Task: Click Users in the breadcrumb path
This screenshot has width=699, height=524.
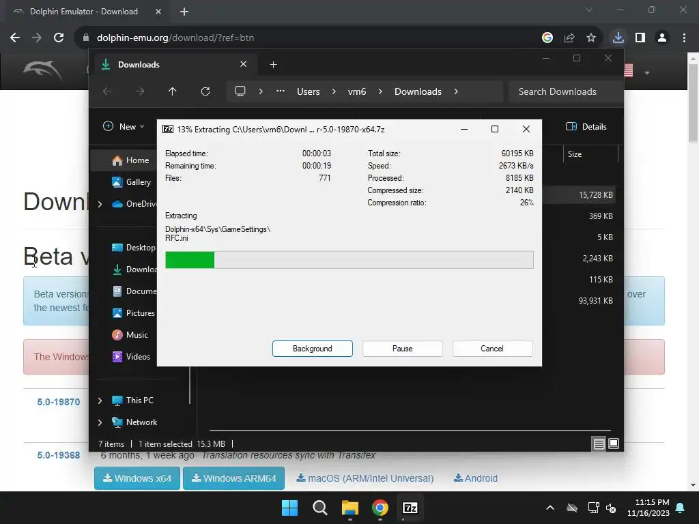Action: click(x=309, y=91)
